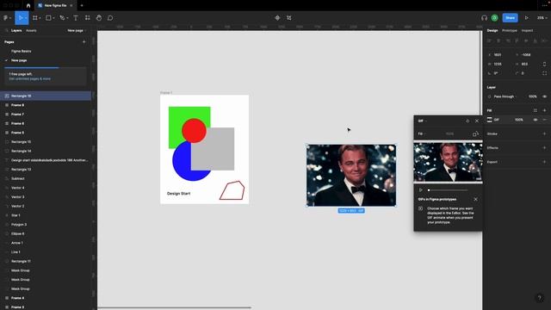Viewport: 551px width, 310px height.
Task: Select the Text tool
Action: tap(76, 18)
